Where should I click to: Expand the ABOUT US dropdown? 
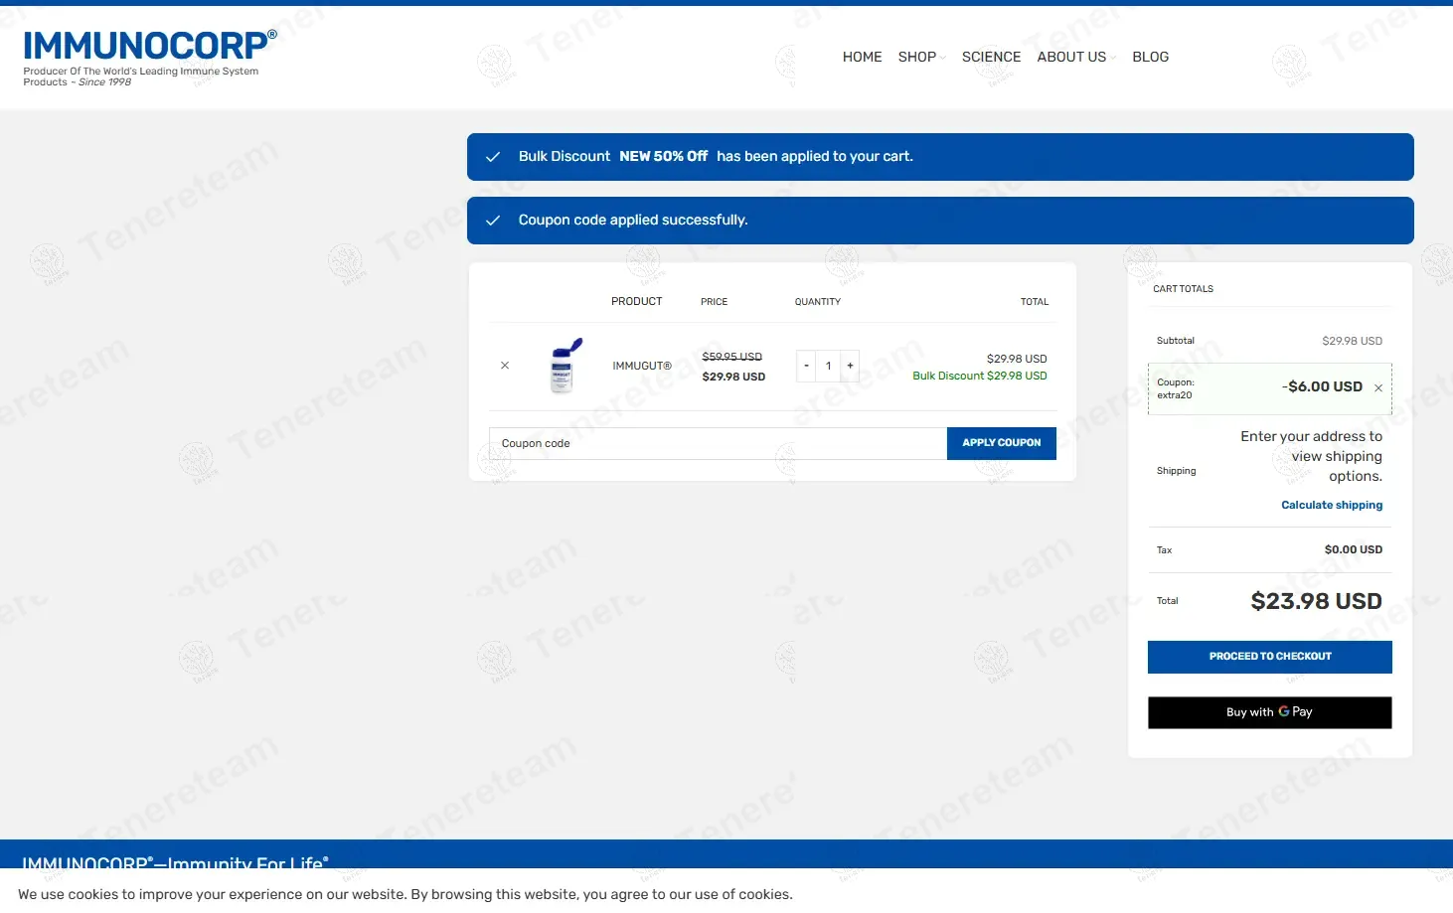(x=1070, y=57)
